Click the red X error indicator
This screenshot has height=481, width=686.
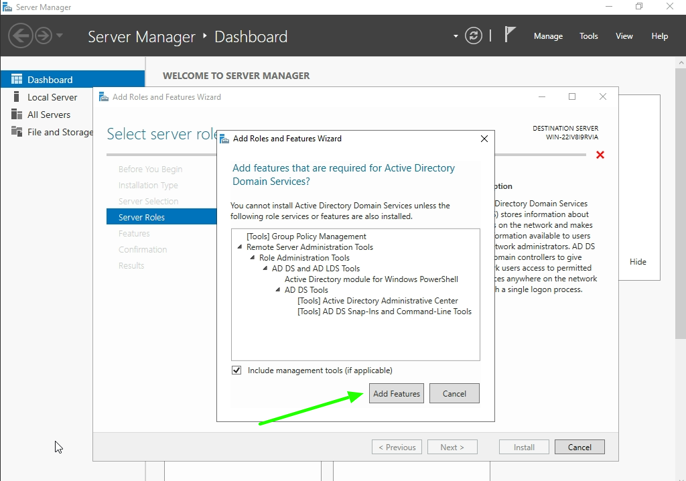[600, 155]
